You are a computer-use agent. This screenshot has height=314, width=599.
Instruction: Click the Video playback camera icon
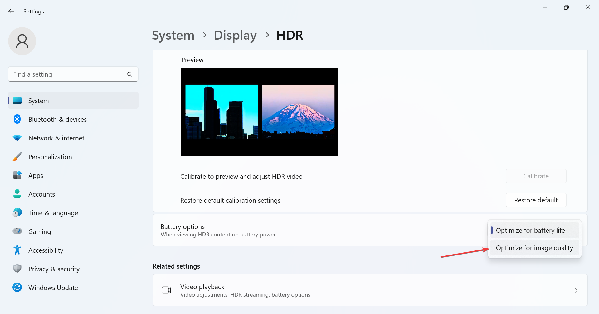coord(166,290)
